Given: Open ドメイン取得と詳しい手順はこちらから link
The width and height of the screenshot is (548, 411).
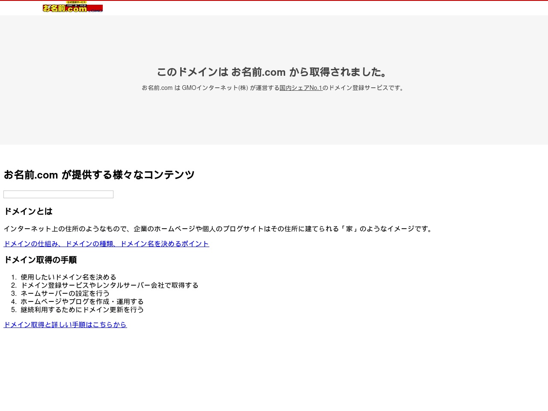Looking at the screenshot, I should tap(65, 325).
